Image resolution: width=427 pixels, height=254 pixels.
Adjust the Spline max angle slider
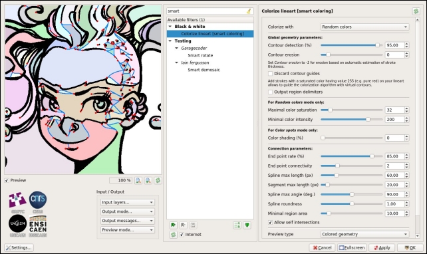click(x=352, y=194)
